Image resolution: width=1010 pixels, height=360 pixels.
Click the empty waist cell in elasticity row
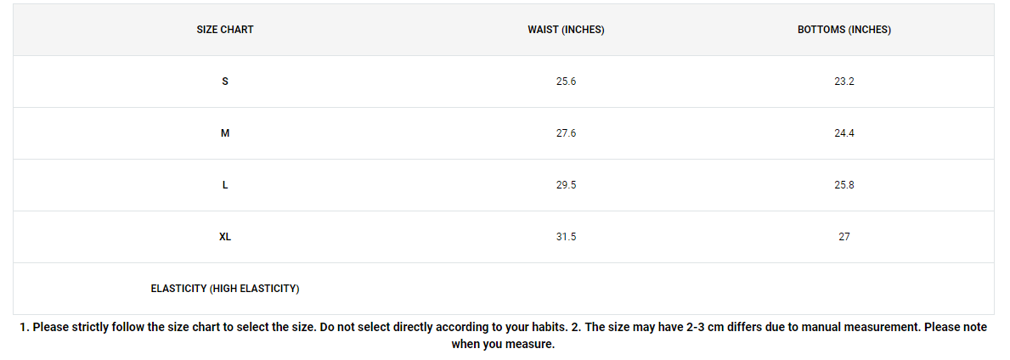pyautogui.click(x=566, y=289)
